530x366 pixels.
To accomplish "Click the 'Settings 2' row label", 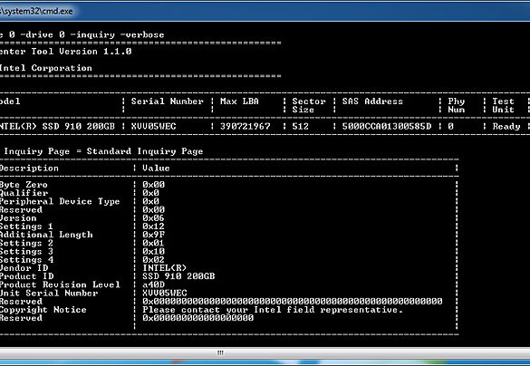I will click(x=26, y=243).
